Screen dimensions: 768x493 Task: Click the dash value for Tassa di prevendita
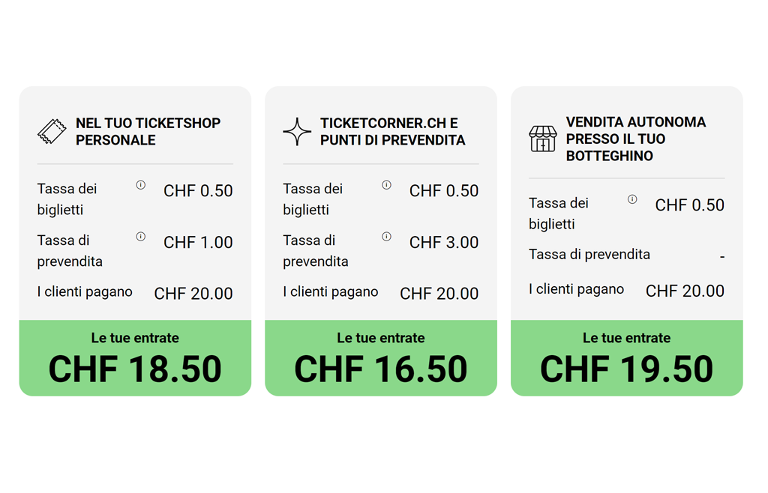(721, 257)
